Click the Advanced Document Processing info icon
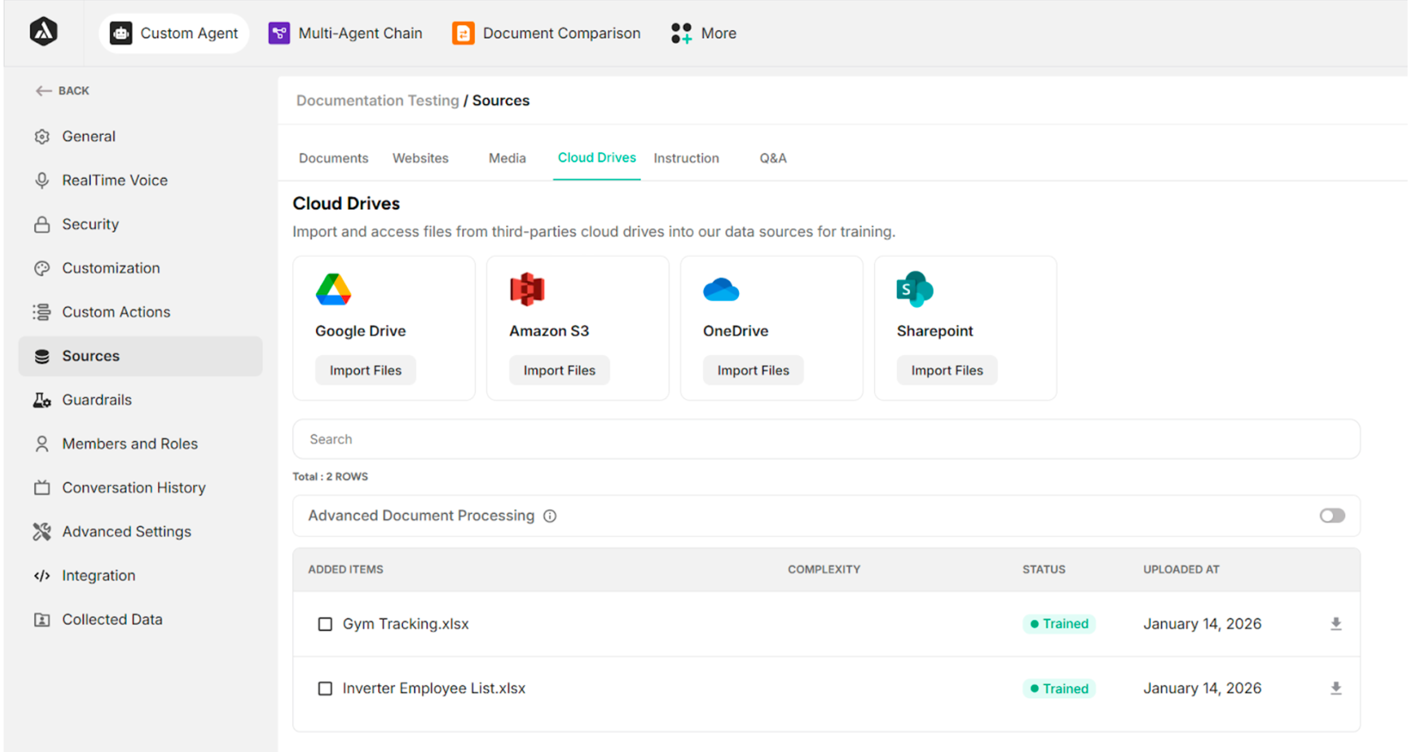Screen dimensions: 1412x752 [550, 516]
